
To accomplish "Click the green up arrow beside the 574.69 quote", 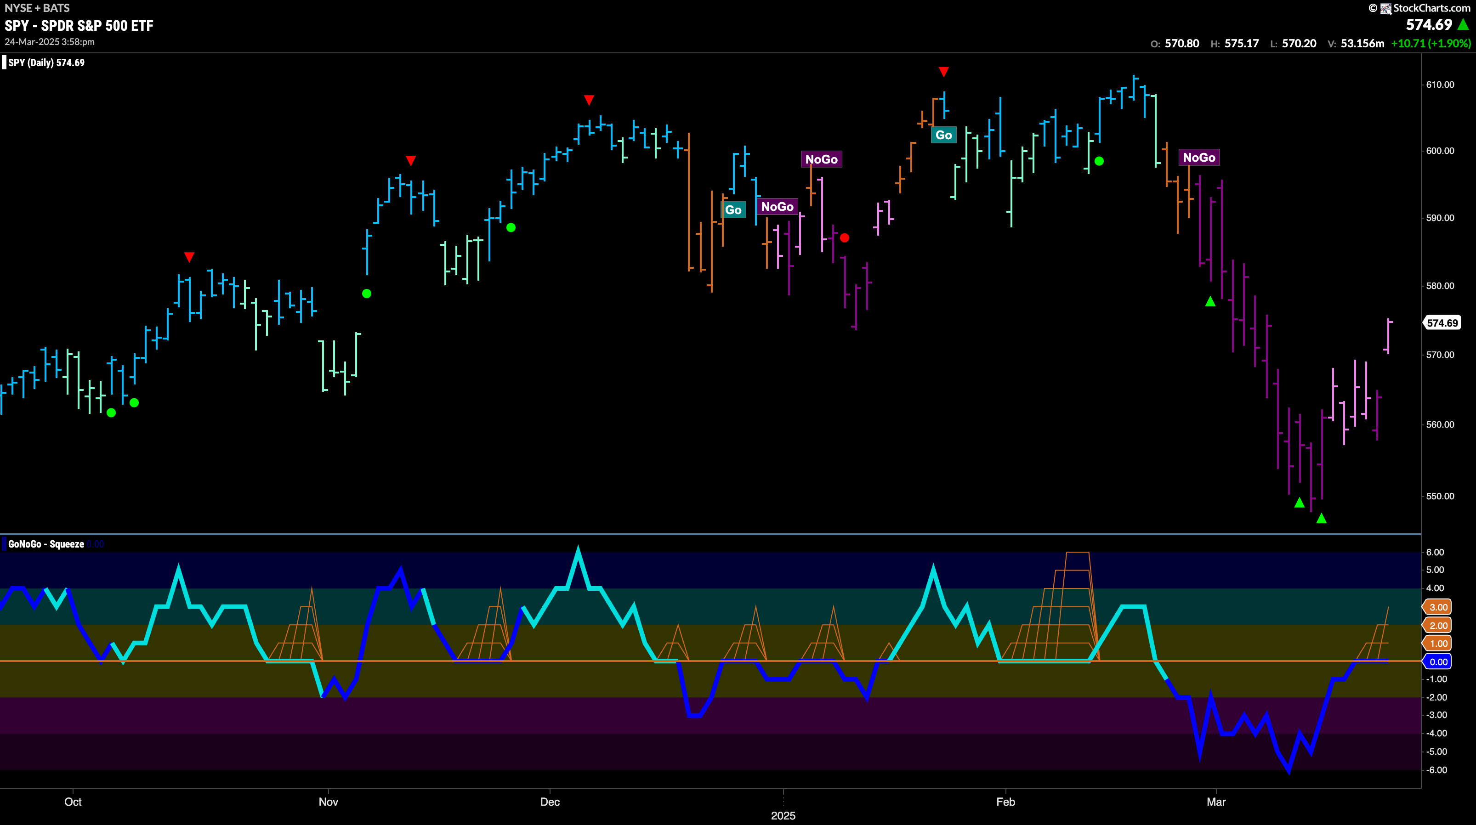I will tap(1463, 25).
